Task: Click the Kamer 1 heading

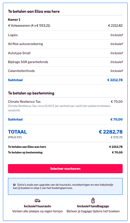Action: tap(14, 20)
